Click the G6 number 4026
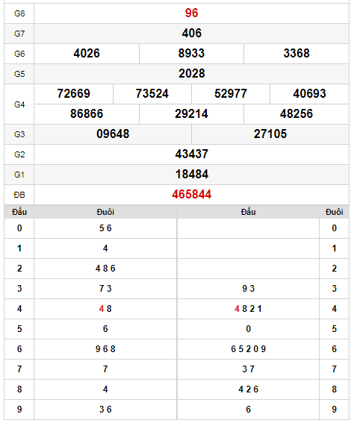 (x=87, y=54)
